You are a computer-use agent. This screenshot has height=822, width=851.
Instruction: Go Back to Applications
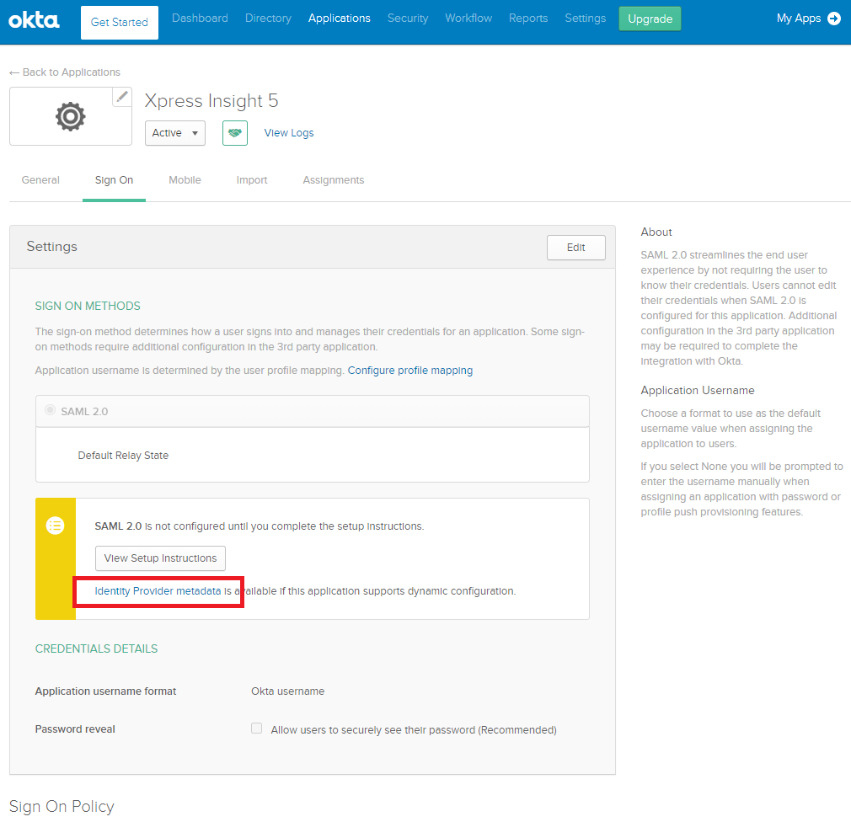[65, 72]
